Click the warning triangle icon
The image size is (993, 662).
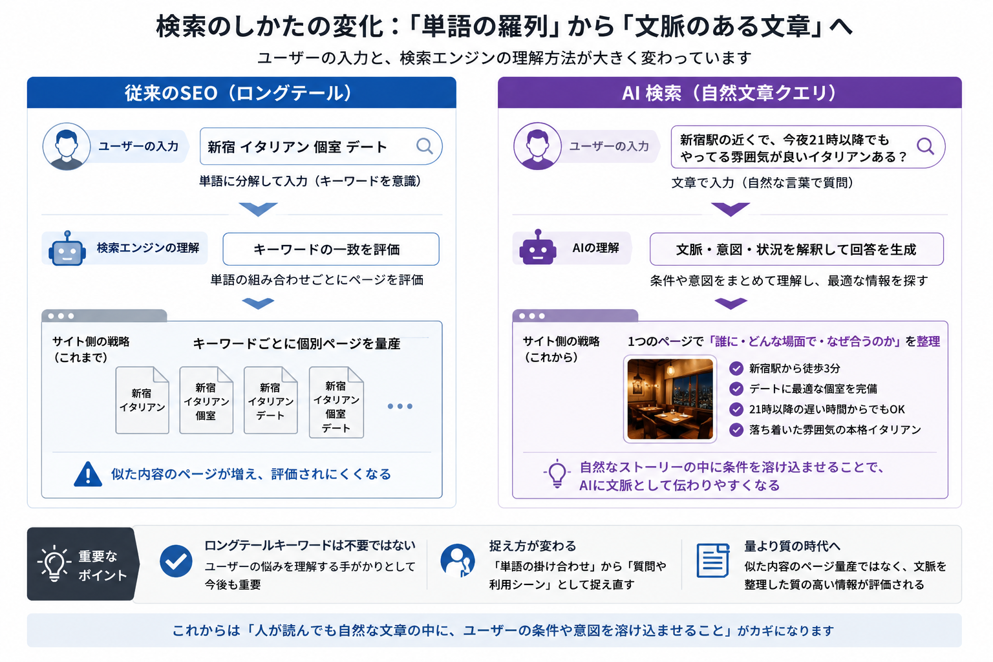click(88, 474)
